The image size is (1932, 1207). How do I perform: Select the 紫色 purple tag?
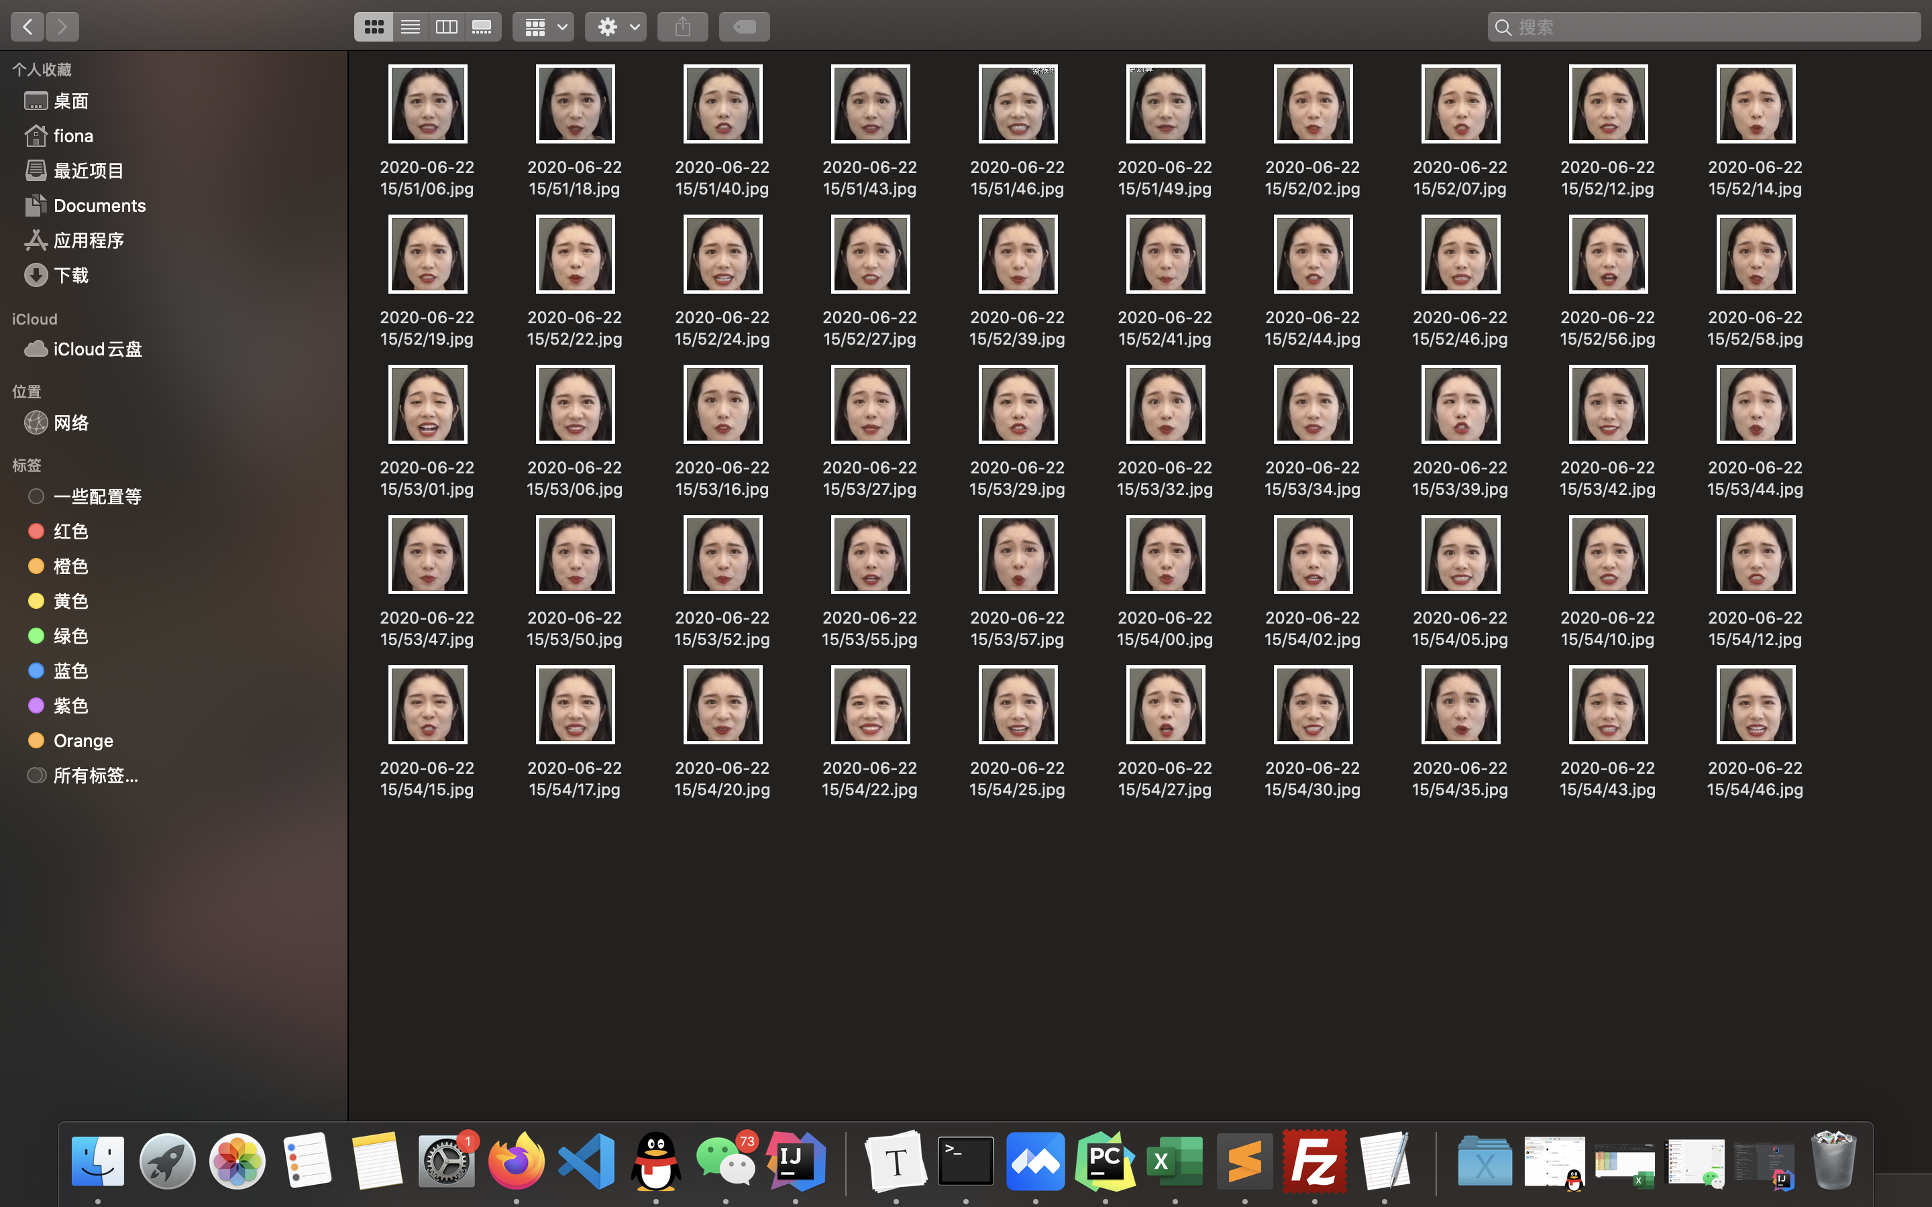click(70, 705)
